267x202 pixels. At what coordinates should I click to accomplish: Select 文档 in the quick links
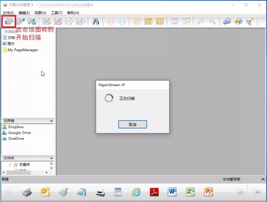click(x=9, y=38)
